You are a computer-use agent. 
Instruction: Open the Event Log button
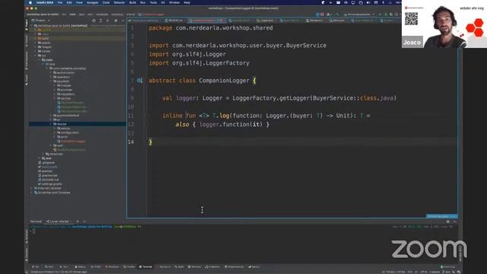(447, 267)
